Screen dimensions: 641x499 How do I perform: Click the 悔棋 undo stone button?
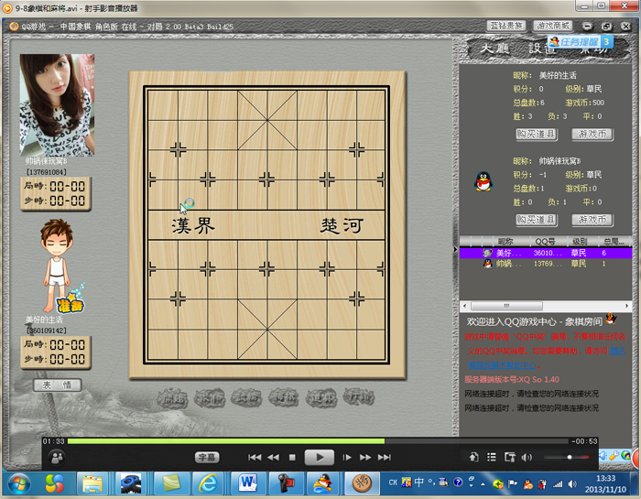[x=284, y=397]
